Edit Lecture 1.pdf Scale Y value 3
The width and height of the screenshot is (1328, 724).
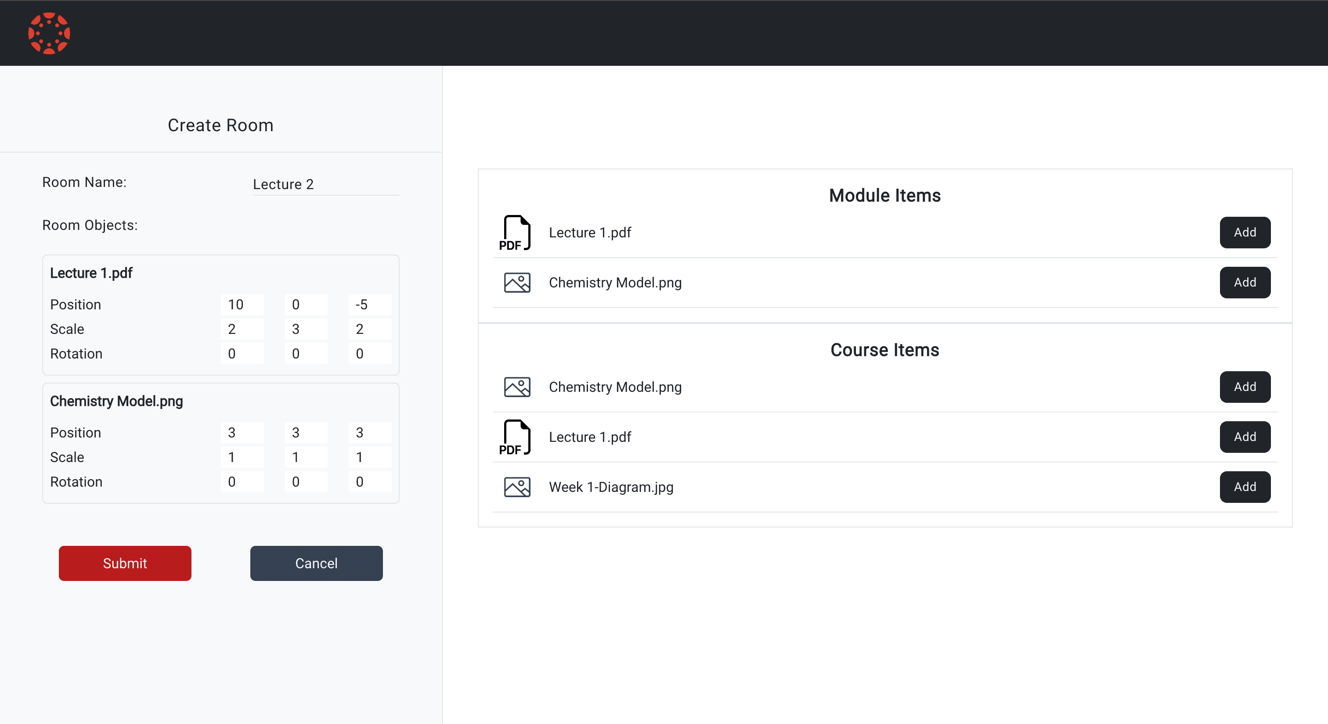click(306, 329)
